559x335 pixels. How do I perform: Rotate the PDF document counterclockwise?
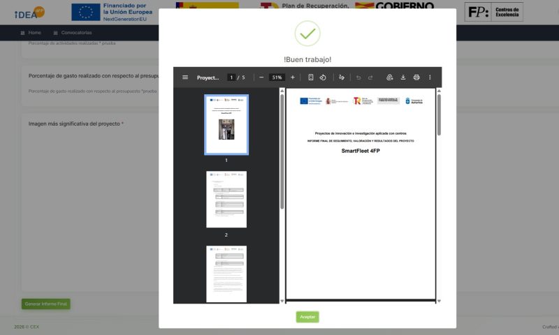(x=323, y=77)
